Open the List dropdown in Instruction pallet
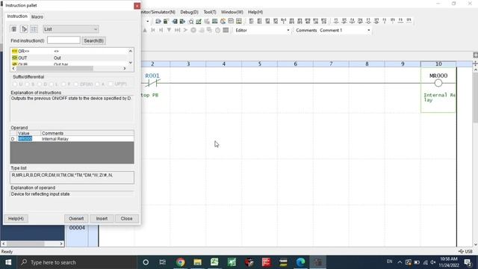Viewport: 478px width, 269px height. coord(71,29)
